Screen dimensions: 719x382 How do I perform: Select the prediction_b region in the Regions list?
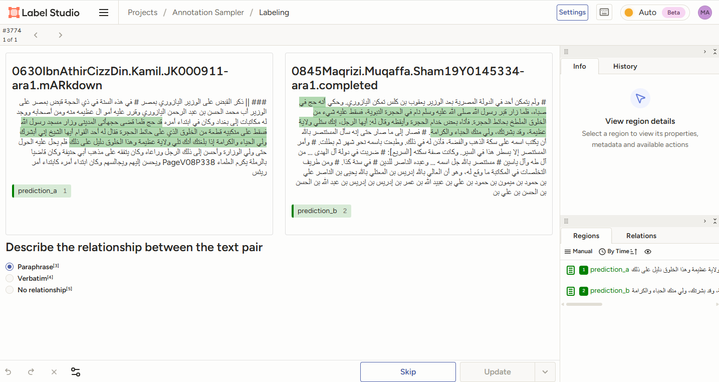point(609,291)
